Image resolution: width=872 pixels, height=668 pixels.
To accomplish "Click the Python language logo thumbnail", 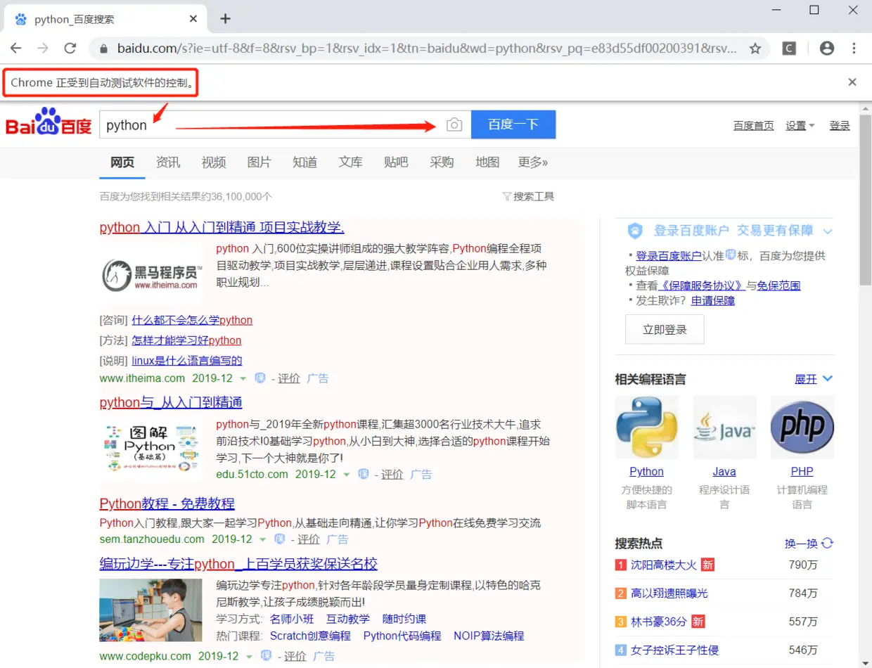I will 646,428.
